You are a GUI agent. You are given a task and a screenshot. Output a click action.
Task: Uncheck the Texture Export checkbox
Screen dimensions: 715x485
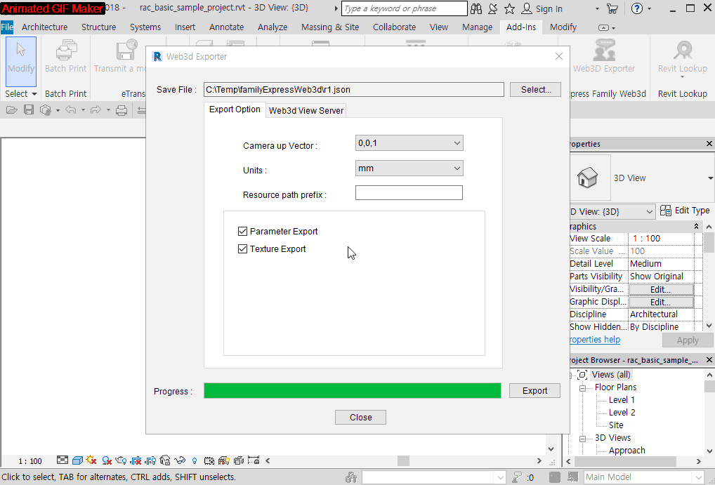[x=242, y=249]
